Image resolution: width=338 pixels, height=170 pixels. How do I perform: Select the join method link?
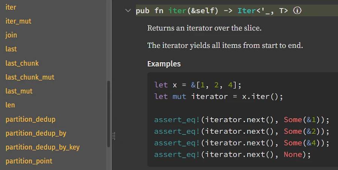[x=11, y=35]
